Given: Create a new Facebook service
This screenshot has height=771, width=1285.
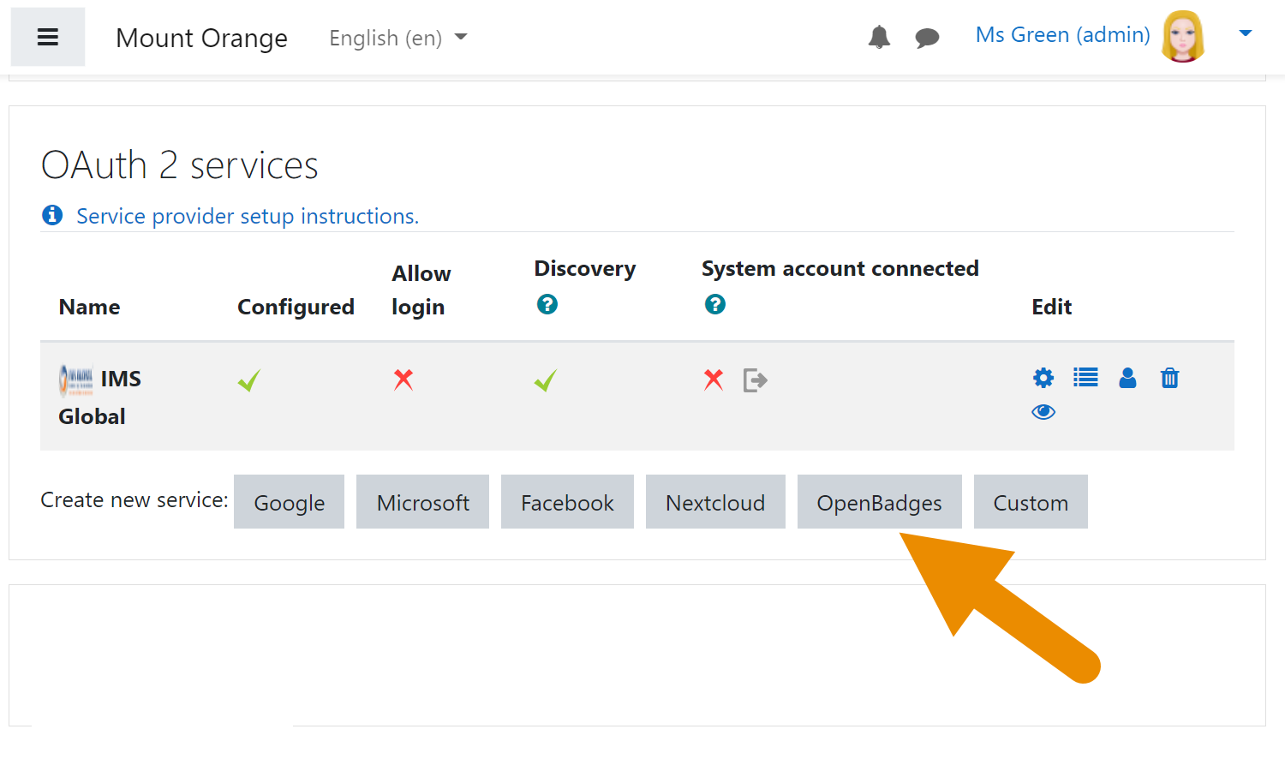Looking at the screenshot, I should pyautogui.click(x=567, y=502).
